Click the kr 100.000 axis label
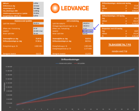This screenshot has width=139, height=111. click(9, 87)
